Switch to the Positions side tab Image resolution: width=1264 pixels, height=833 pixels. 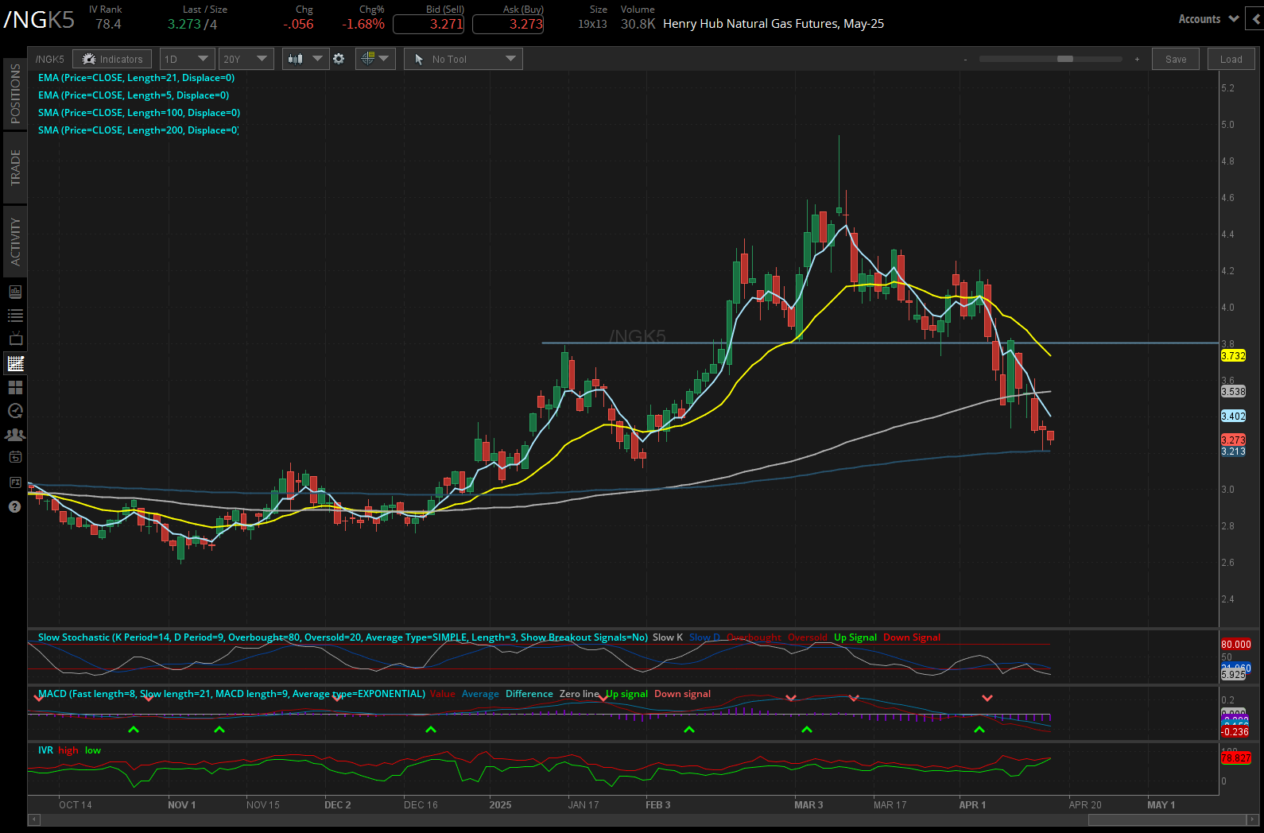pos(15,94)
